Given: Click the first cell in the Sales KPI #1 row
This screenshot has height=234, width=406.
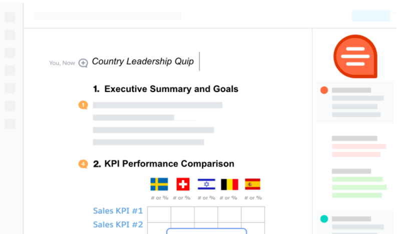Looking at the screenshot, I should coord(159,213).
